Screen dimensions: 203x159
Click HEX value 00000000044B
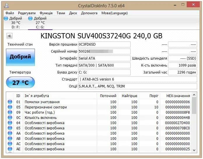(178, 117)
